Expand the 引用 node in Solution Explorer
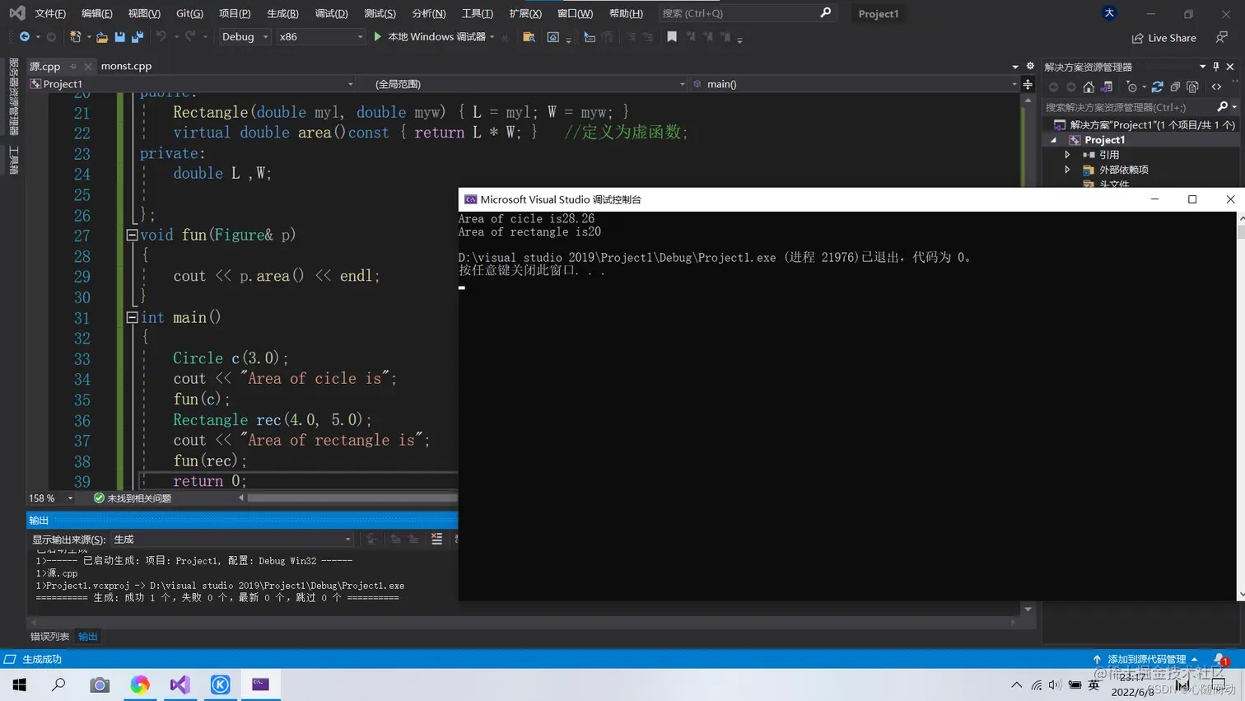This screenshot has height=701, width=1245. point(1067,155)
